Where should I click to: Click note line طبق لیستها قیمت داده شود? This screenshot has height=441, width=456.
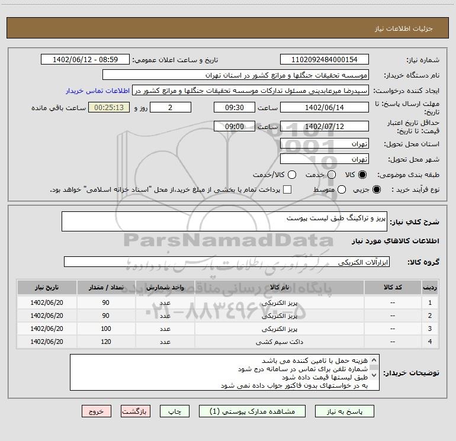pos(325,377)
